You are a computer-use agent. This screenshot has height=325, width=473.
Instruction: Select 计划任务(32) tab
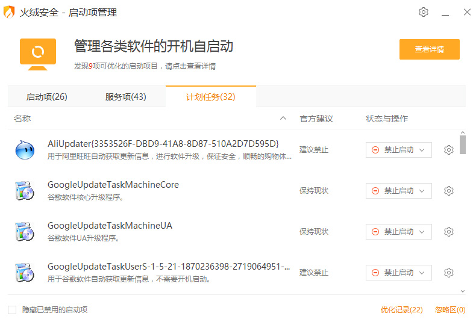[210, 97]
